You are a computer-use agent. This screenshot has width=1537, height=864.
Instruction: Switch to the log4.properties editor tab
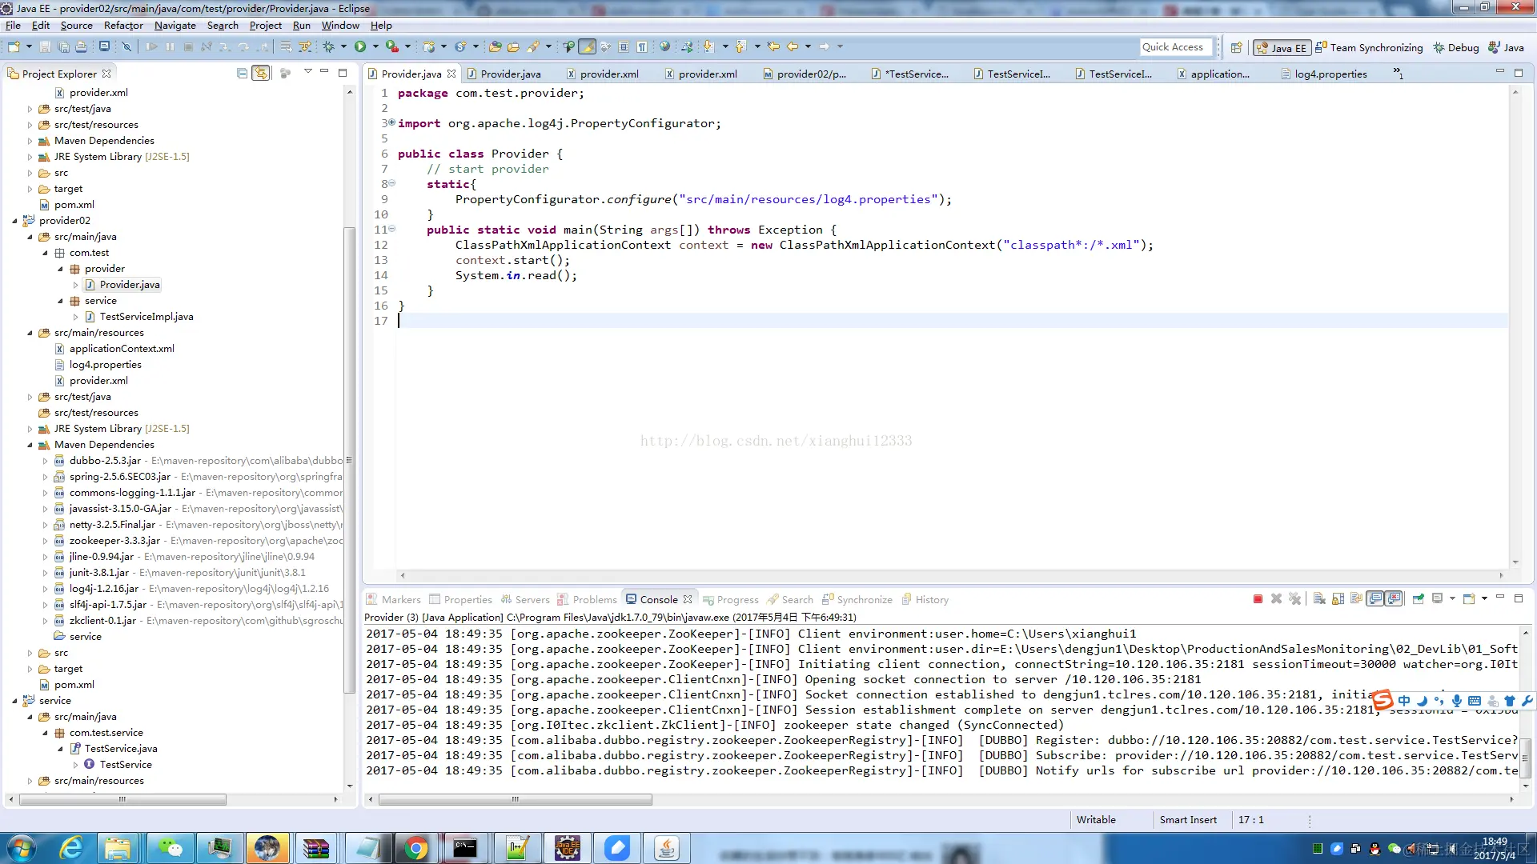click(1330, 74)
